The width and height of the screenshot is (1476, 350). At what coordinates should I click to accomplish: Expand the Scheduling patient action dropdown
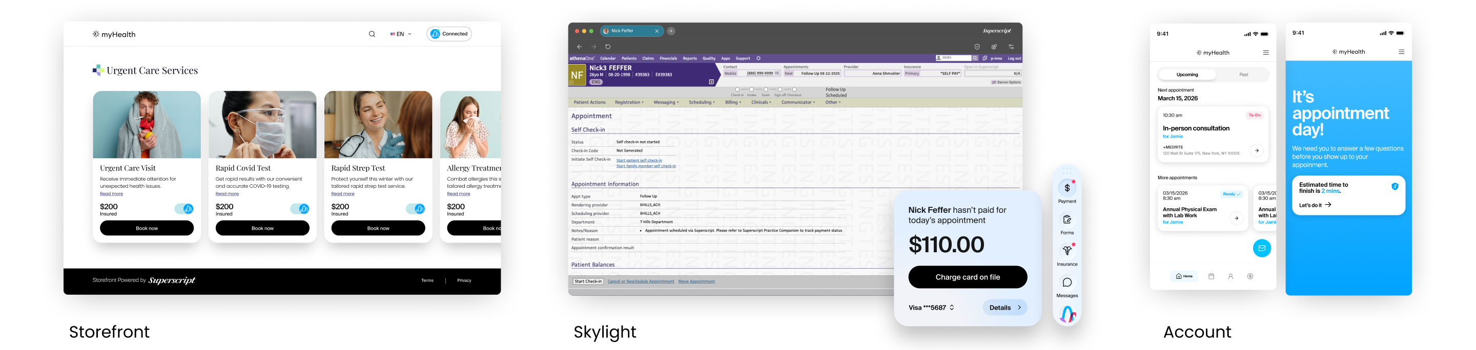(x=702, y=102)
